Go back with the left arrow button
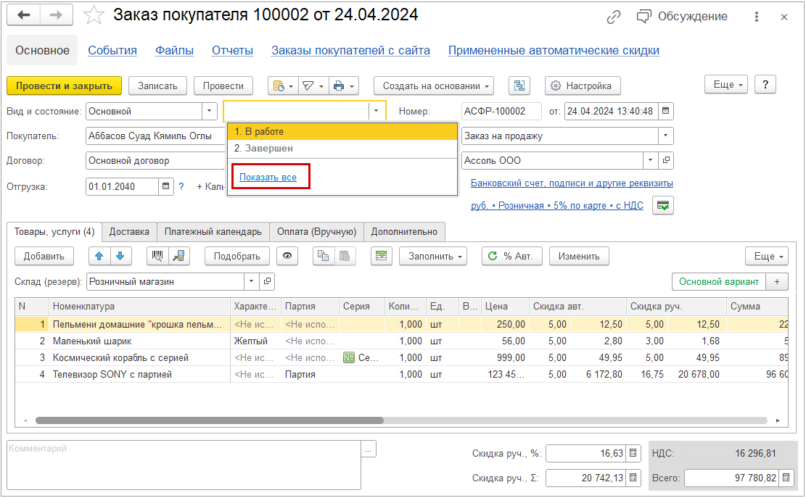The width and height of the screenshot is (806, 498). (24, 15)
